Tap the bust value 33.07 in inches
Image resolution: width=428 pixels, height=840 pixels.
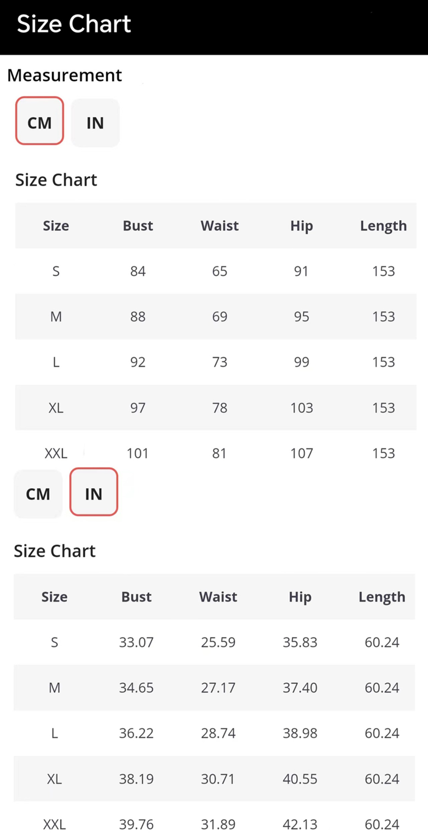pos(136,642)
